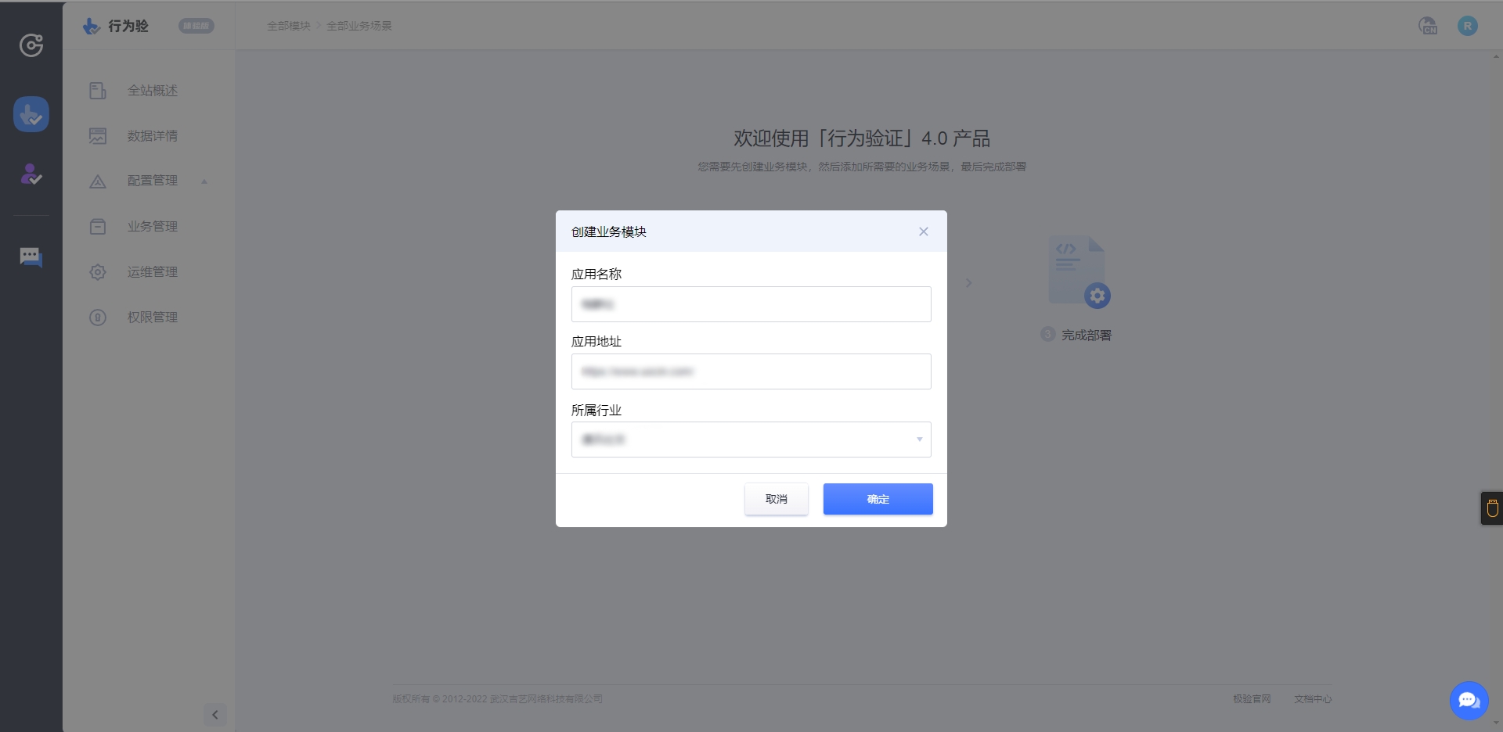The image size is (1503, 732).
Task: Select 全部业务场景 in the breadcrumb
Action: (360, 25)
